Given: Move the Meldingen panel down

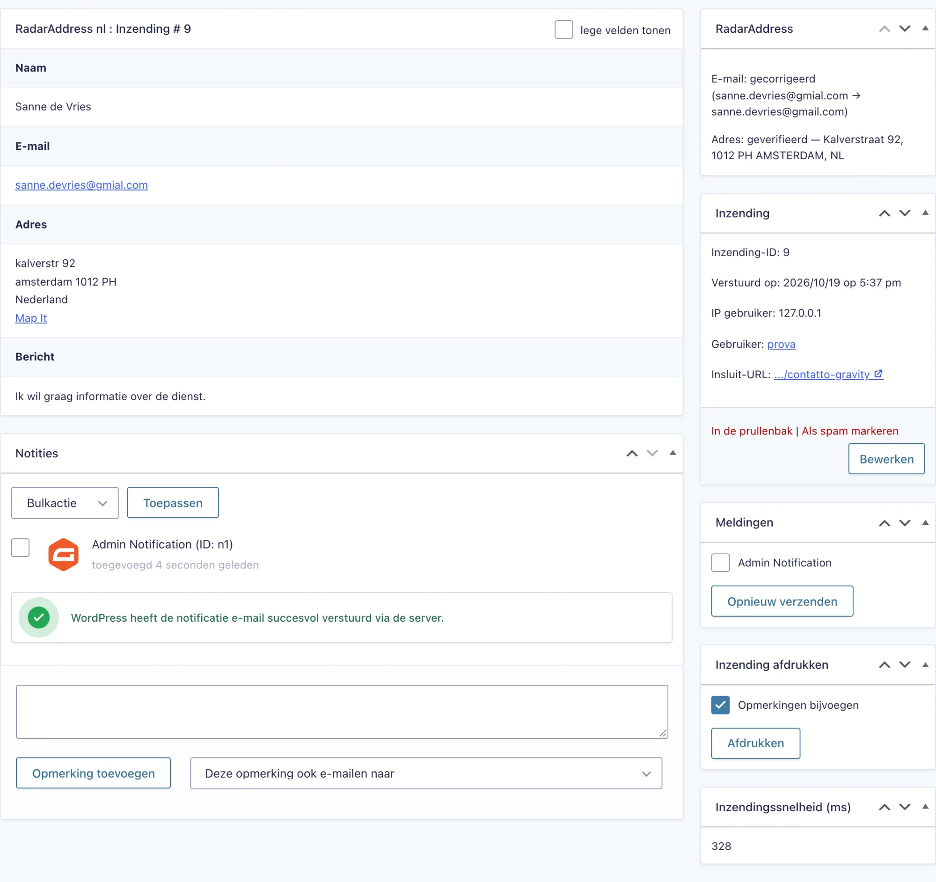Looking at the screenshot, I should [905, 523].
